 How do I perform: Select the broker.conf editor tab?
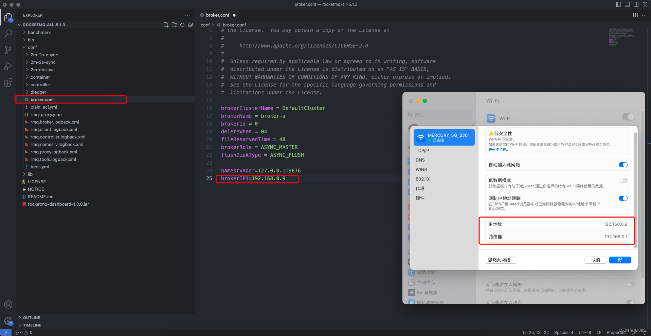[217, 15]
